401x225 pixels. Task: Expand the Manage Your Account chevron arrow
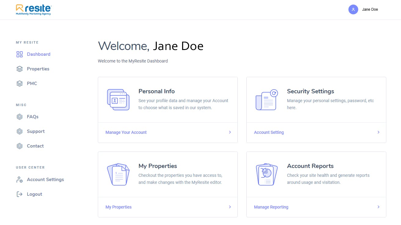tap(230, 132)
